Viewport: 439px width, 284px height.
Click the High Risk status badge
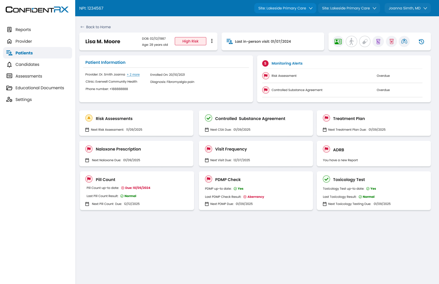(190, 41)
